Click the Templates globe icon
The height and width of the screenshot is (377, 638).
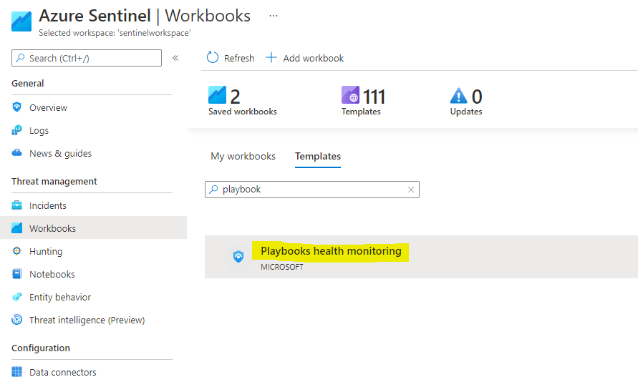click(x=350, y=95)
